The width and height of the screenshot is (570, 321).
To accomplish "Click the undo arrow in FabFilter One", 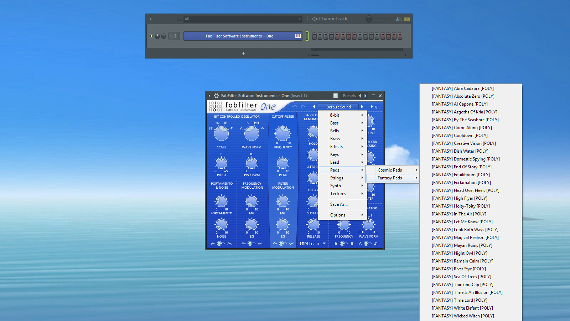I will 295,107.
